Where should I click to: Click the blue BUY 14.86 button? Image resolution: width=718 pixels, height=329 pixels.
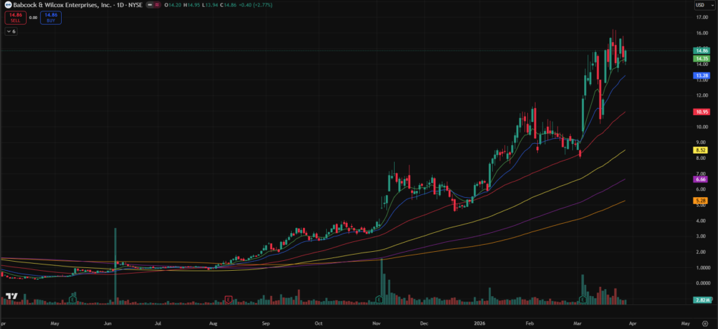(x=47, y=18)
